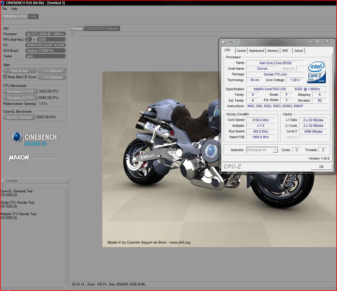Click console line Single CPU Render Test
Viewport: 337px width, 291px height.
tap(18, 203)
